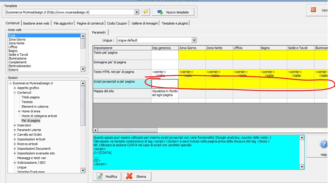Open the template folder icon button
This screenshot has height=183, width=335.
point(146,12)
